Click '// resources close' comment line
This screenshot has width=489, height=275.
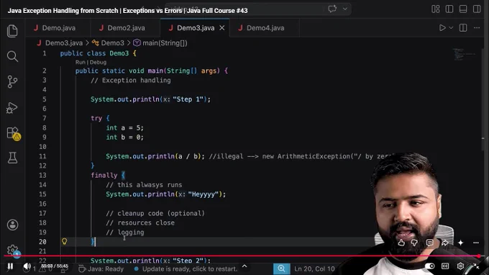(x=140, y=223)
